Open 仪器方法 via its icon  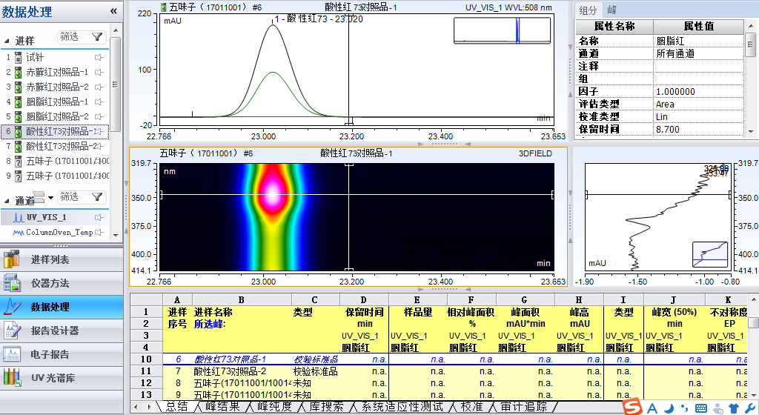12,283
